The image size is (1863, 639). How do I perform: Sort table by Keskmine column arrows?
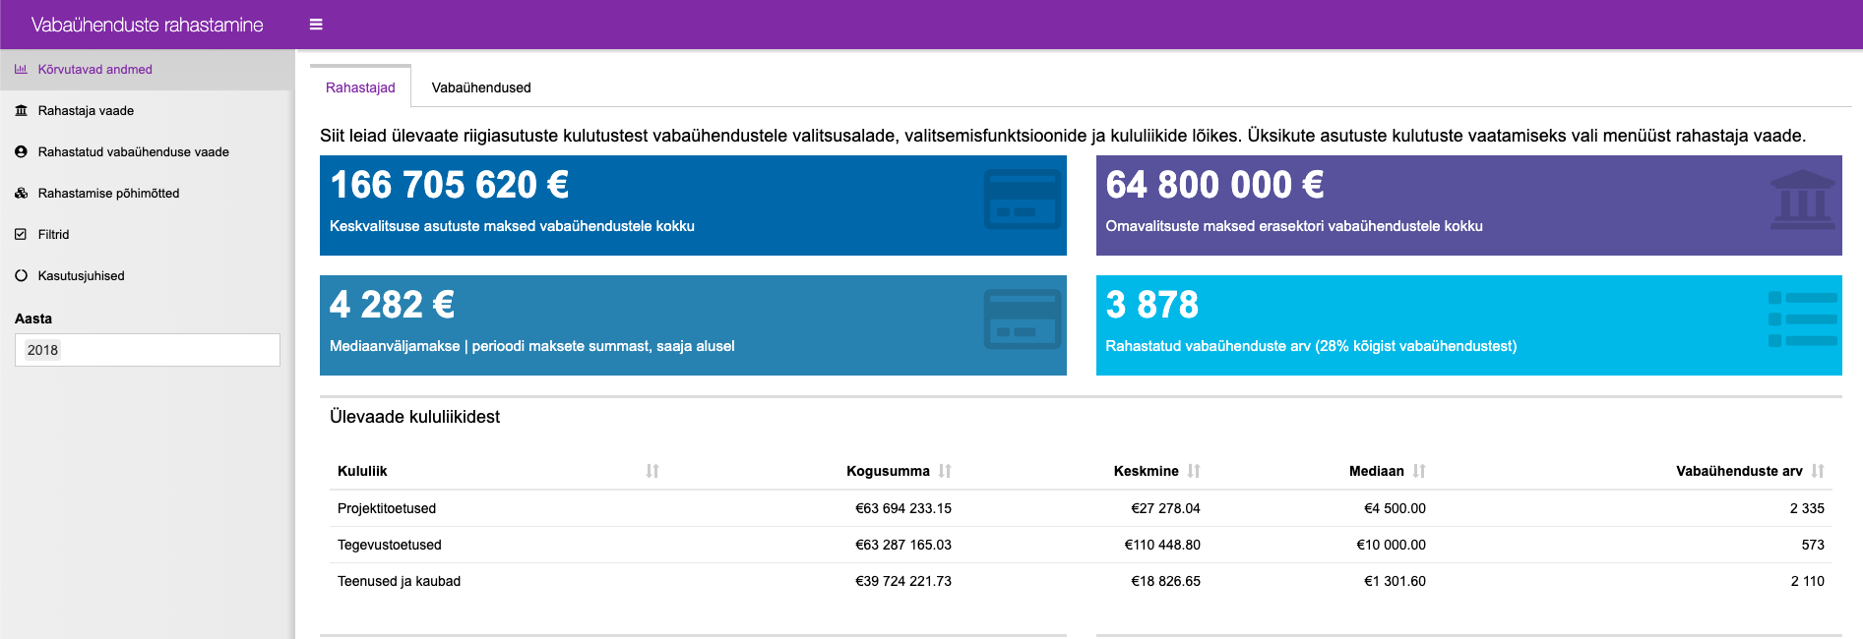(x=1194, y=471)
